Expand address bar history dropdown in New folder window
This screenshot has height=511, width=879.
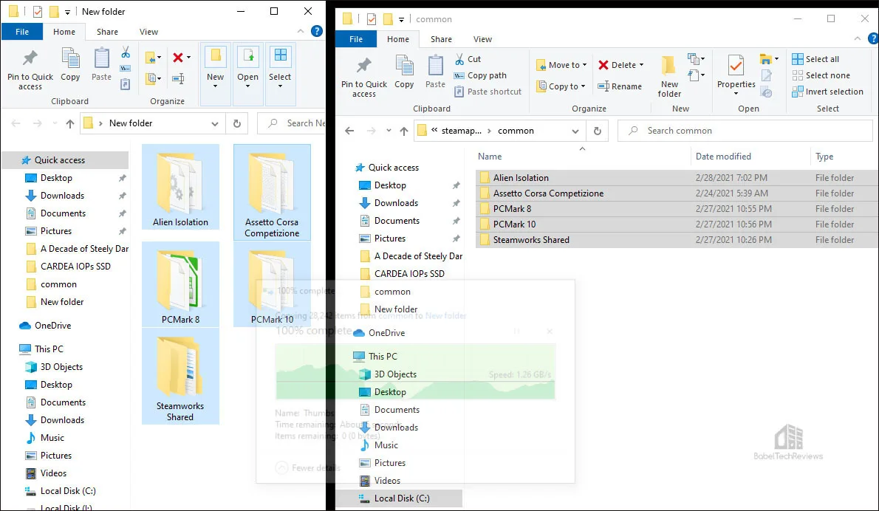click(215, 123)
